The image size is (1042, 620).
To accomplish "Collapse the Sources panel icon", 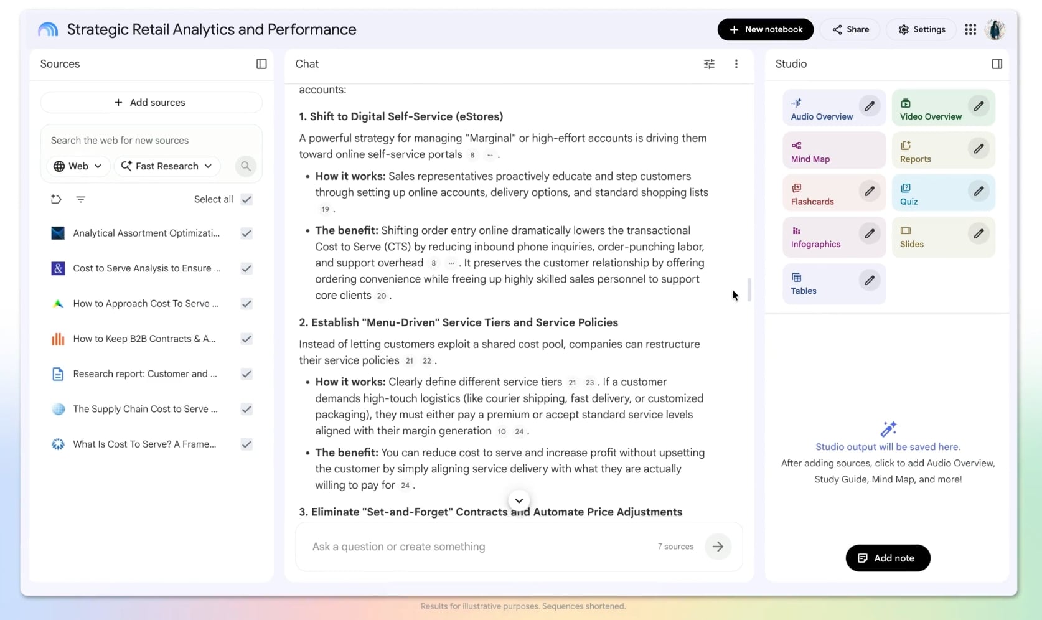I will coord(261,63).
